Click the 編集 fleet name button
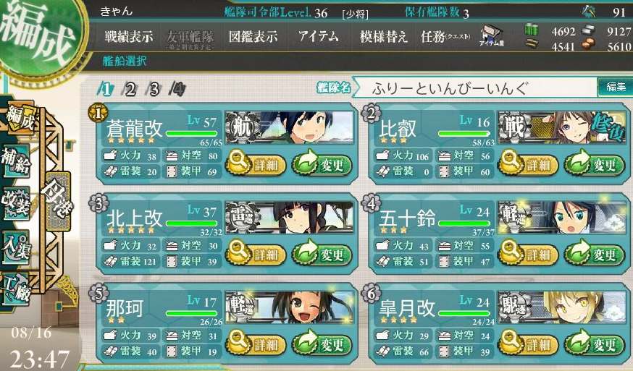The height and width of the screenshot is (371, 633). click(x=615, y=87)
